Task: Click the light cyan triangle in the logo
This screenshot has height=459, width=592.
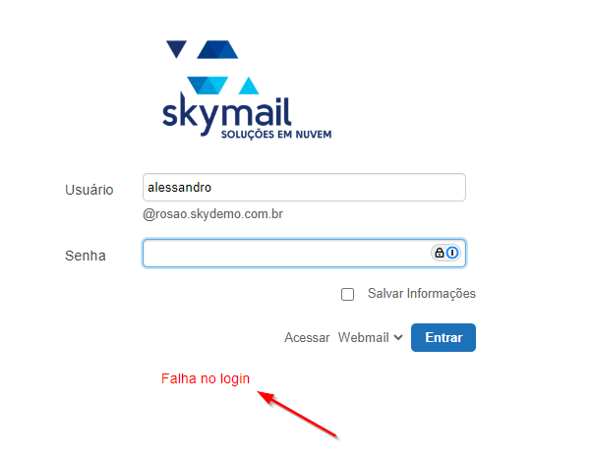Action: click(249, 86)
